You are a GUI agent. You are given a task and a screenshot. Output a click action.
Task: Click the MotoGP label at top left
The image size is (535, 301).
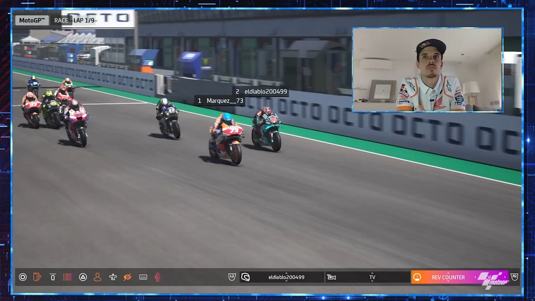pos(33,21)
